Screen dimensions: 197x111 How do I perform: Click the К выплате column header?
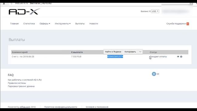tap(77, 52)
